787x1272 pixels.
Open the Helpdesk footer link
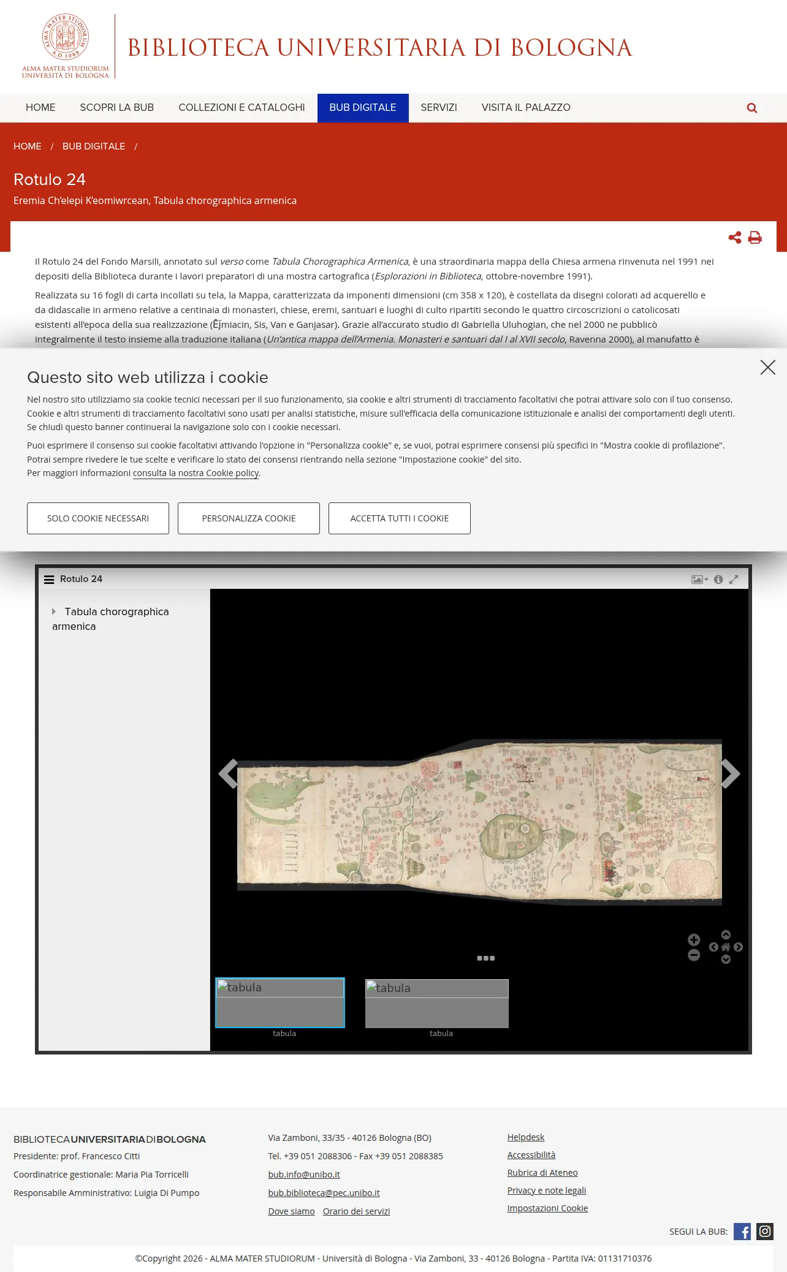[526, 1137]
